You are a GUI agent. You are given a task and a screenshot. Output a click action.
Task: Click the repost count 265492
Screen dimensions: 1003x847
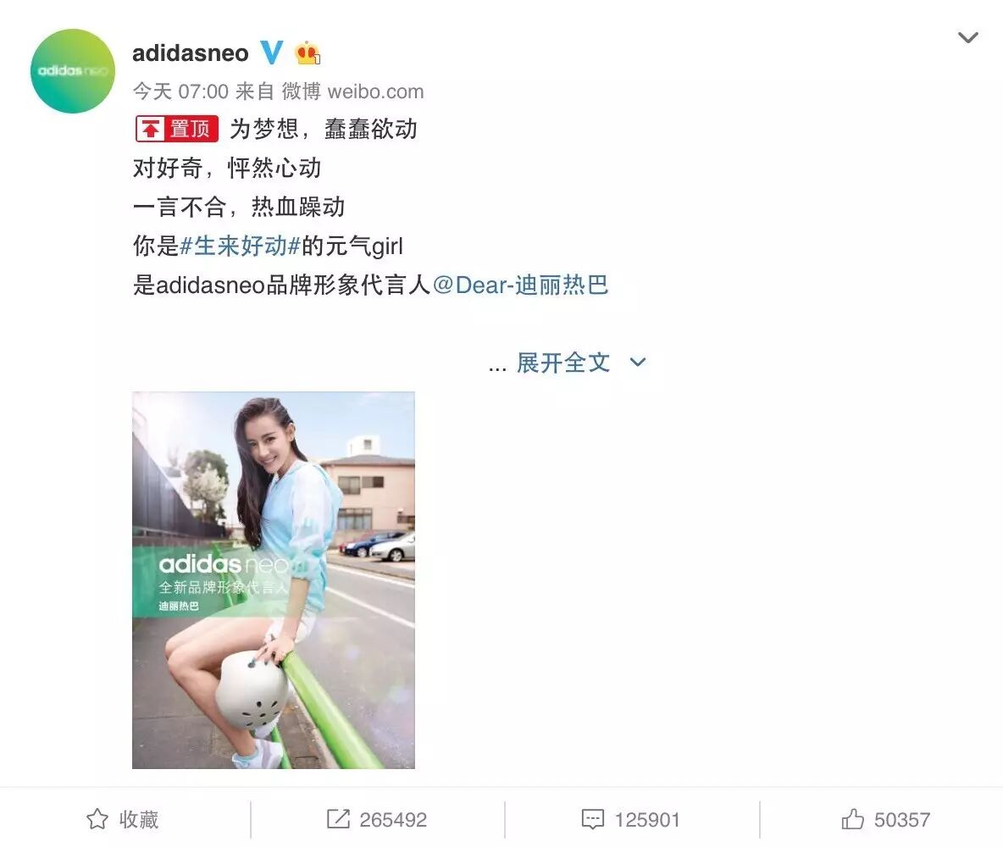[x=393, y=820]
